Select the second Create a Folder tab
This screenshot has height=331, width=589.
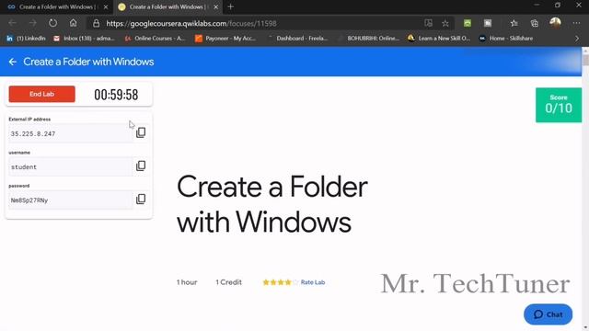pos(167,6)
